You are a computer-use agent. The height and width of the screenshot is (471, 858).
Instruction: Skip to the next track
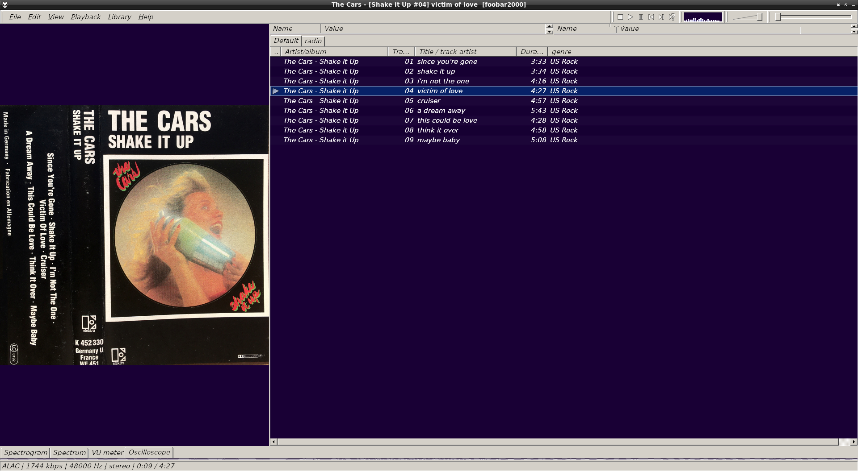(661, 17)
